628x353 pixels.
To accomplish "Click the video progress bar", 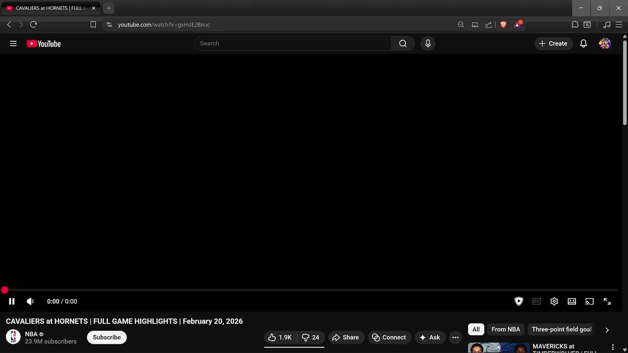I will 311,290.
